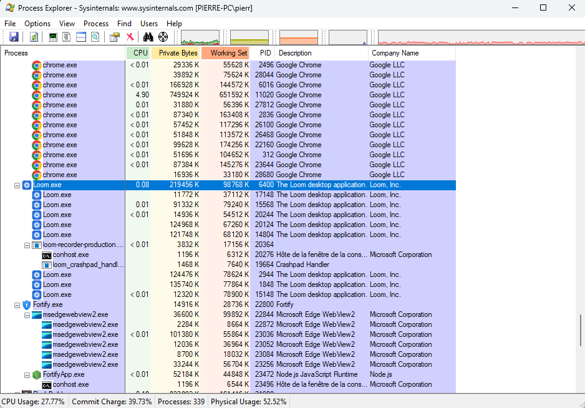
Task: Toggle the Show Process Tree icon
Action: coord(67,37)
